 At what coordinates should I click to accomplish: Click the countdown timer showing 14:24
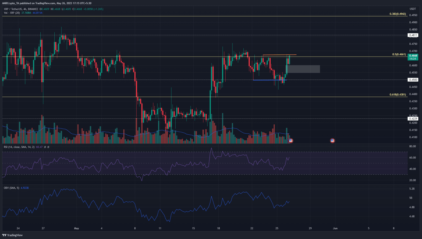click(413, 59)
